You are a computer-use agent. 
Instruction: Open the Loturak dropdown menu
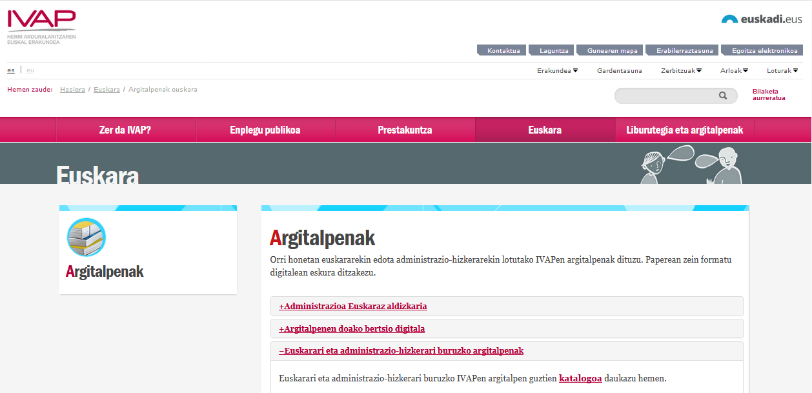click(x=782, y=71)
